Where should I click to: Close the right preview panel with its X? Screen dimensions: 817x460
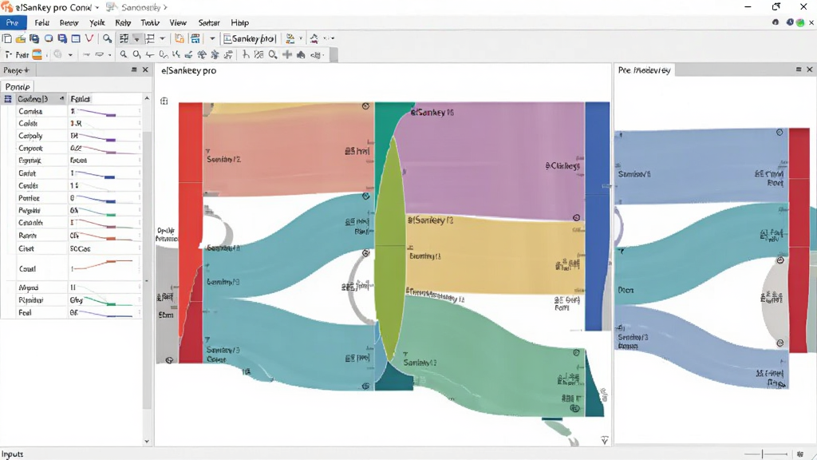(x=809, y=69)
